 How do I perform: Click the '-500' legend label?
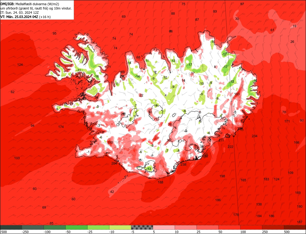(4, 232)
